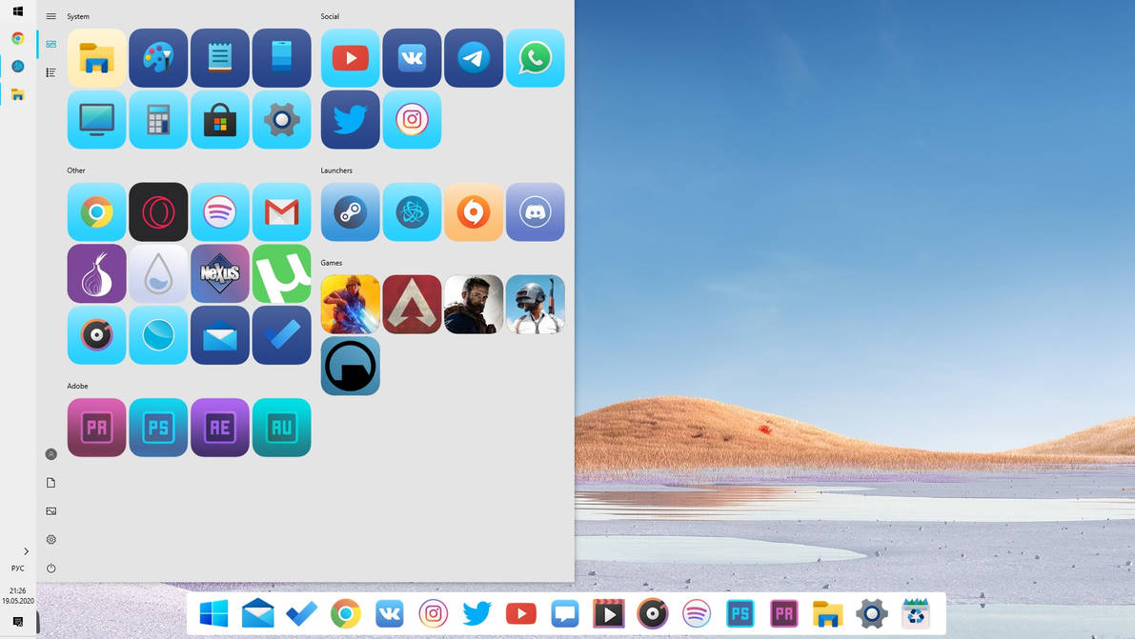Open This PC monitor tile
Image resolution: width=1135 pixels, height=639 pixels.
[x=96, y=119]
